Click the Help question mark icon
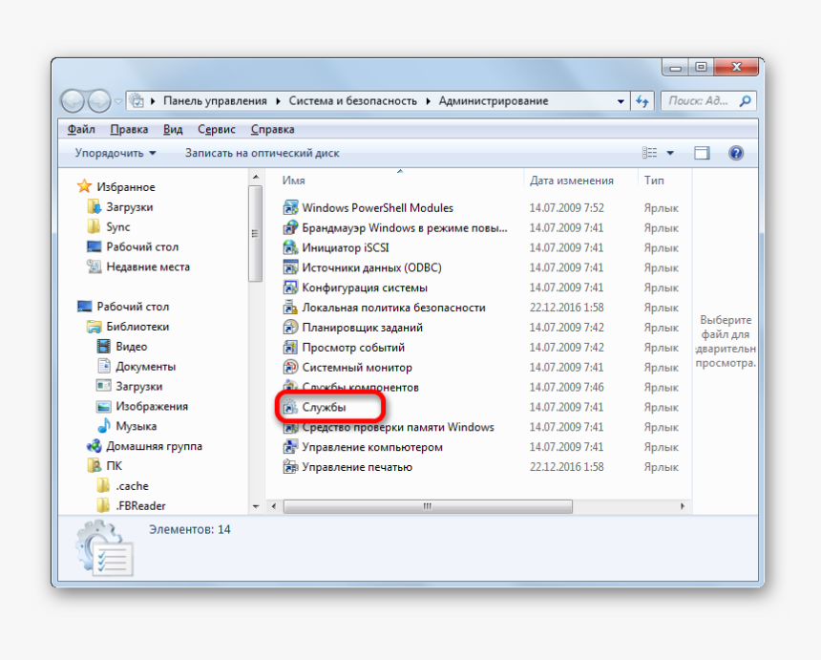The width and height of the screenshot is (821, 660). point(735,151)
